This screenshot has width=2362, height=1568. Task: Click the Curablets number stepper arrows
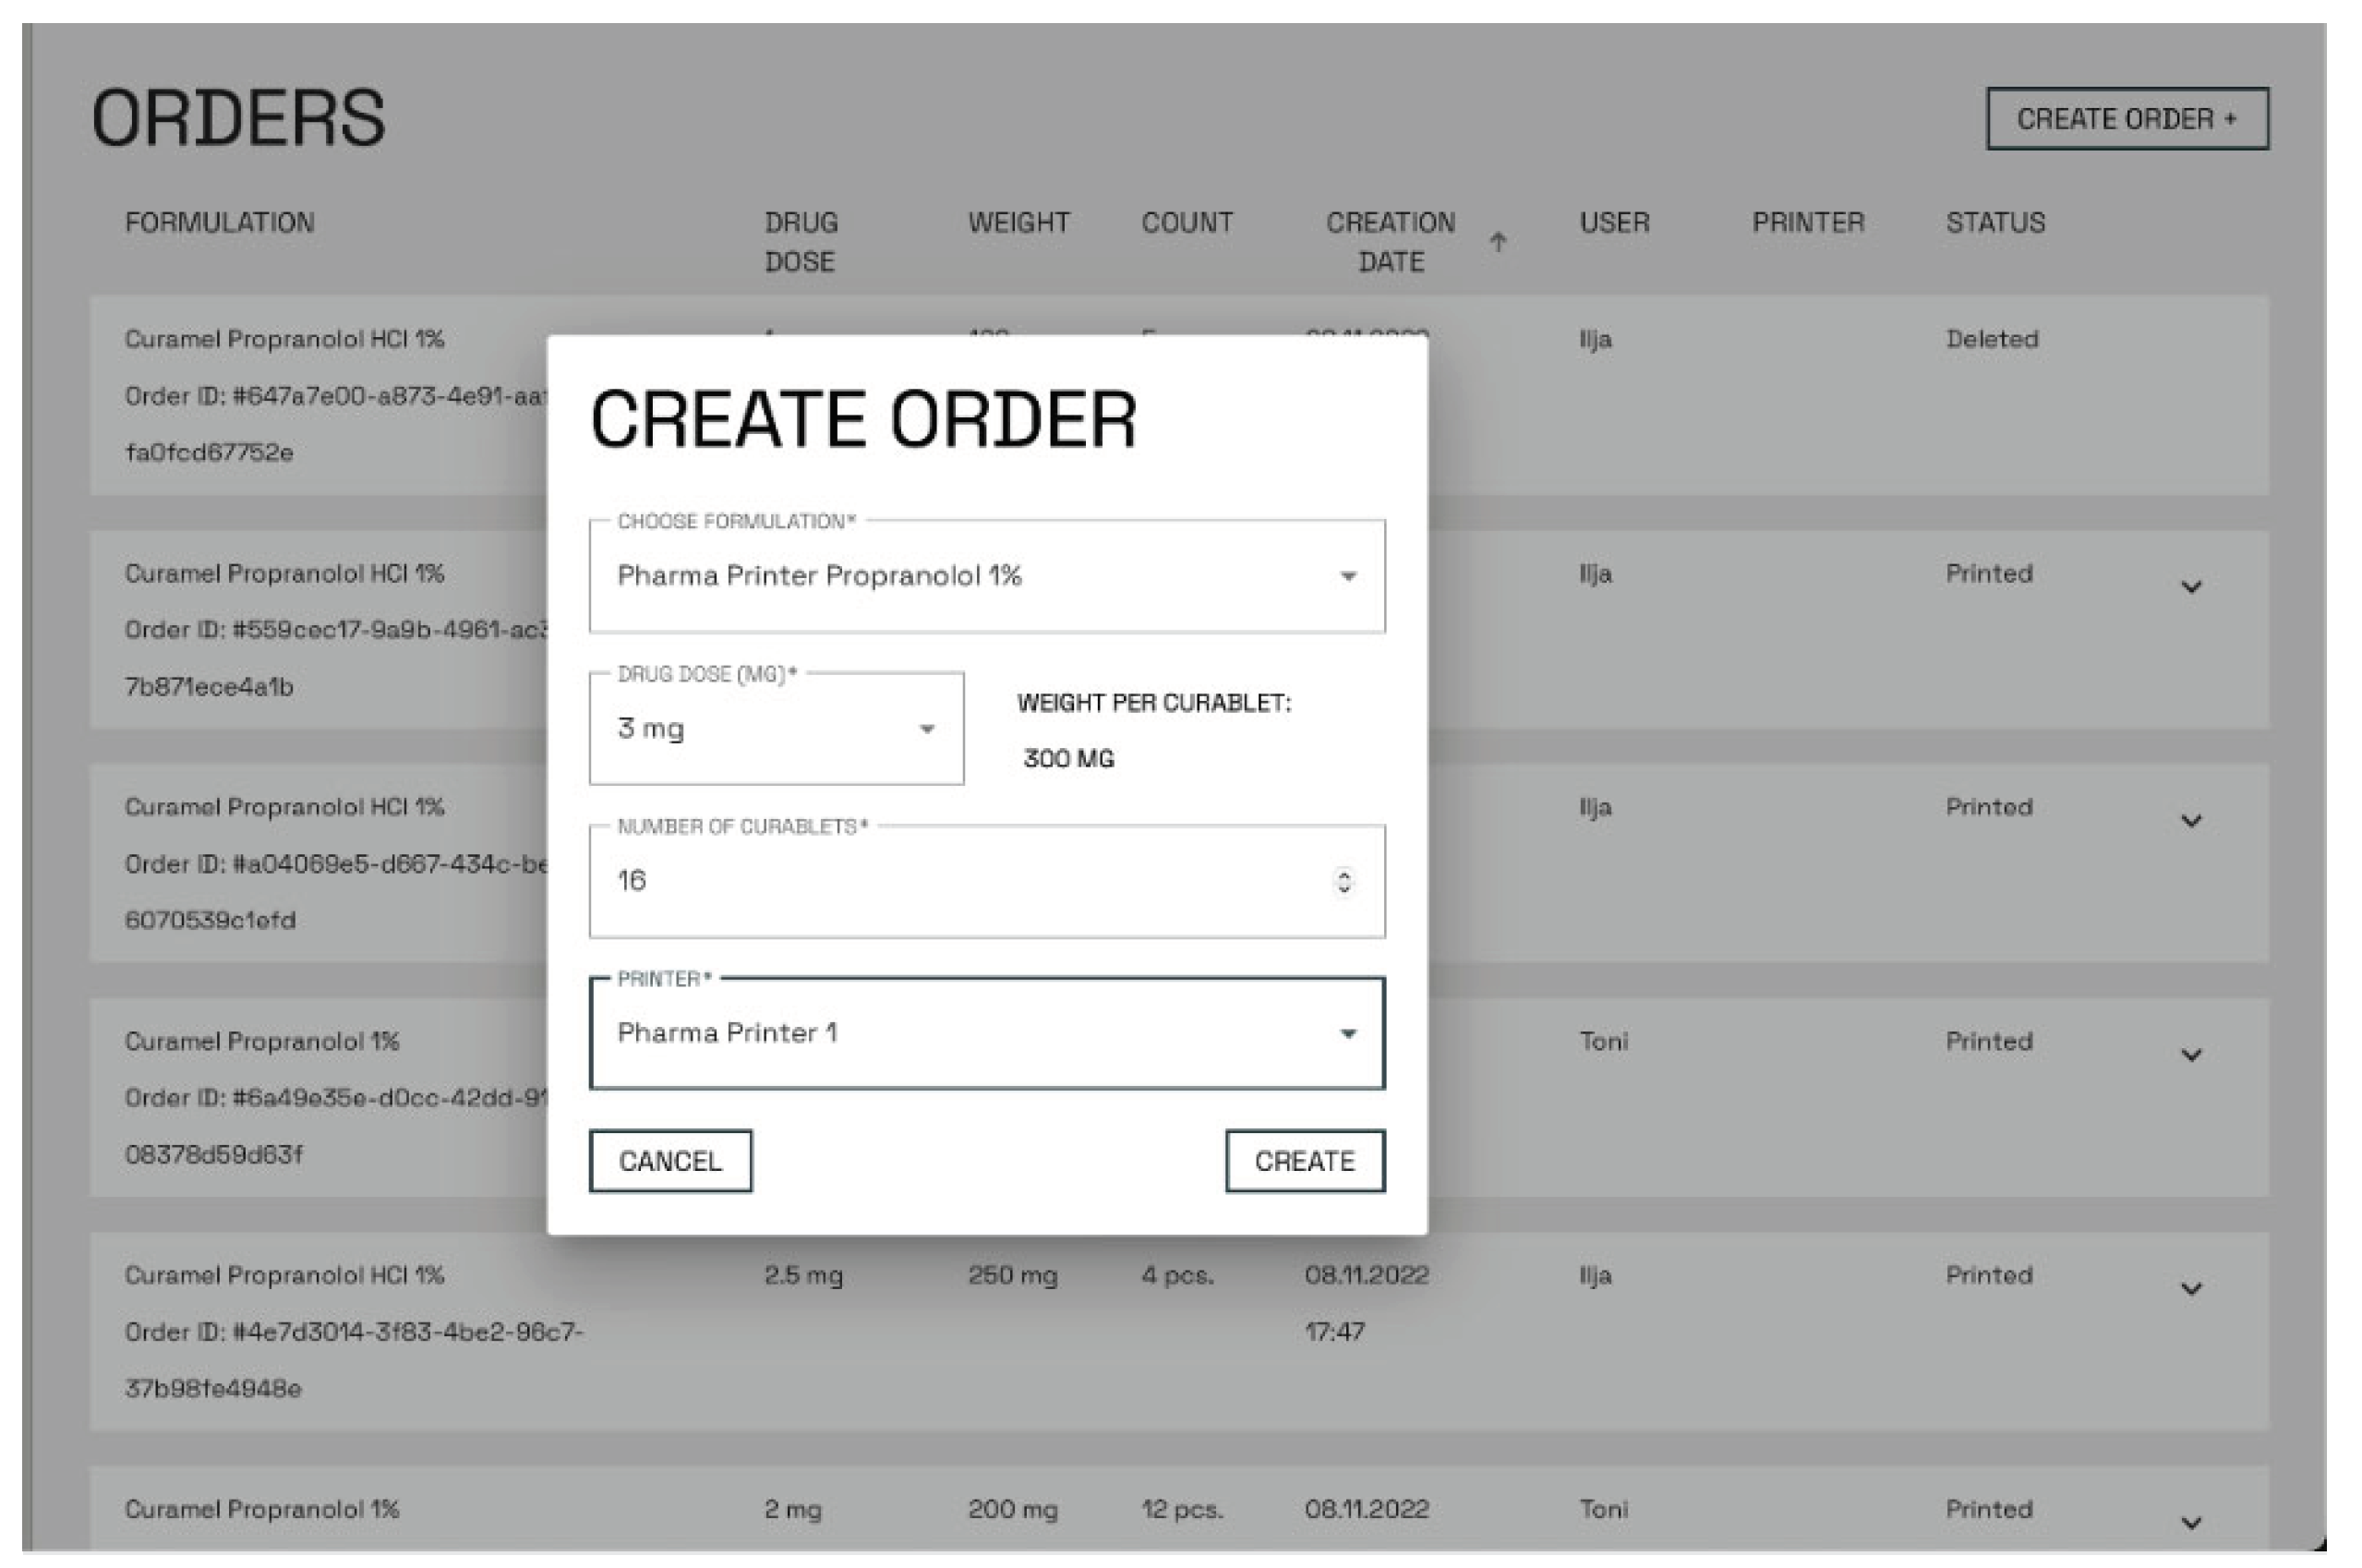(1344, 881)
